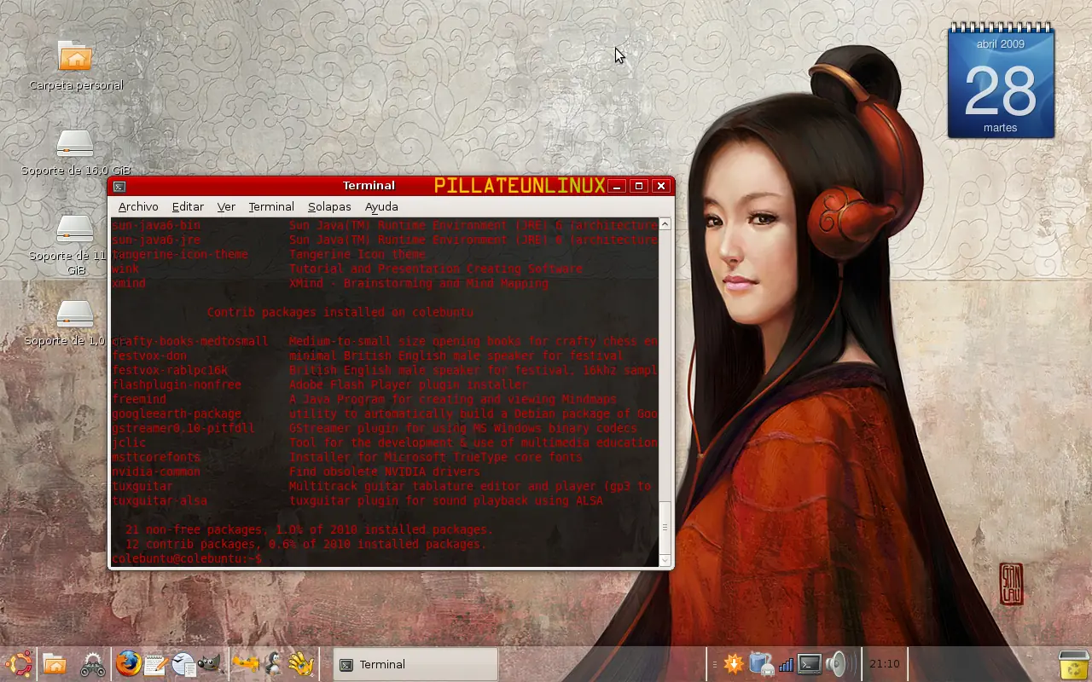1092x682 pixels.
Task: Launch Firefox from the panel
Action: pos(128,664)
